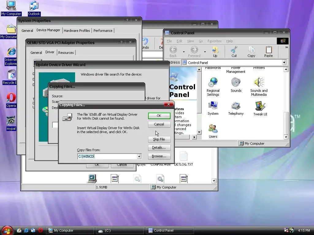Open mypal raccoon desktop icon
Viewport: 314px width, 235px height.
click(x=11, y=123)
